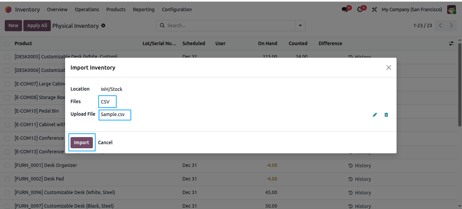The height and width of the screenshot is (209, 462).
Task: Check the FURN_0002 Desk Pad checkbox
Action: point(7,179)
